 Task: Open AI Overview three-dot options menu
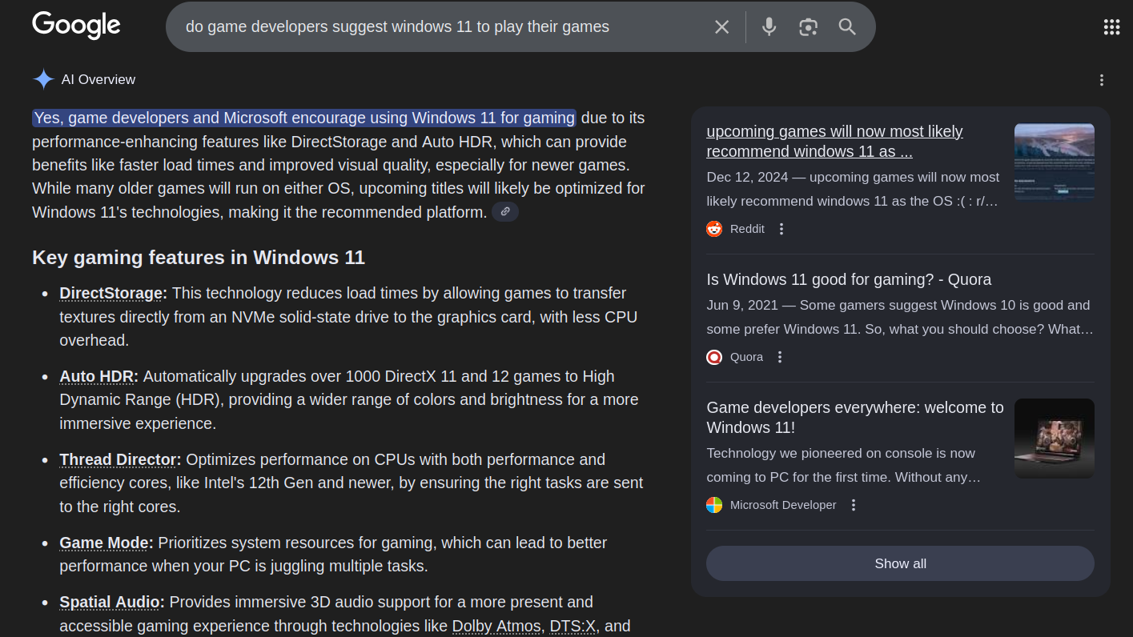[1102, 80]
